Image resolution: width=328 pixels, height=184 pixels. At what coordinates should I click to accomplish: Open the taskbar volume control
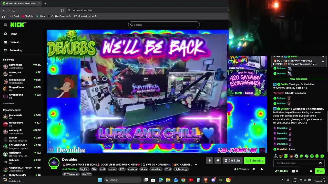305,180
